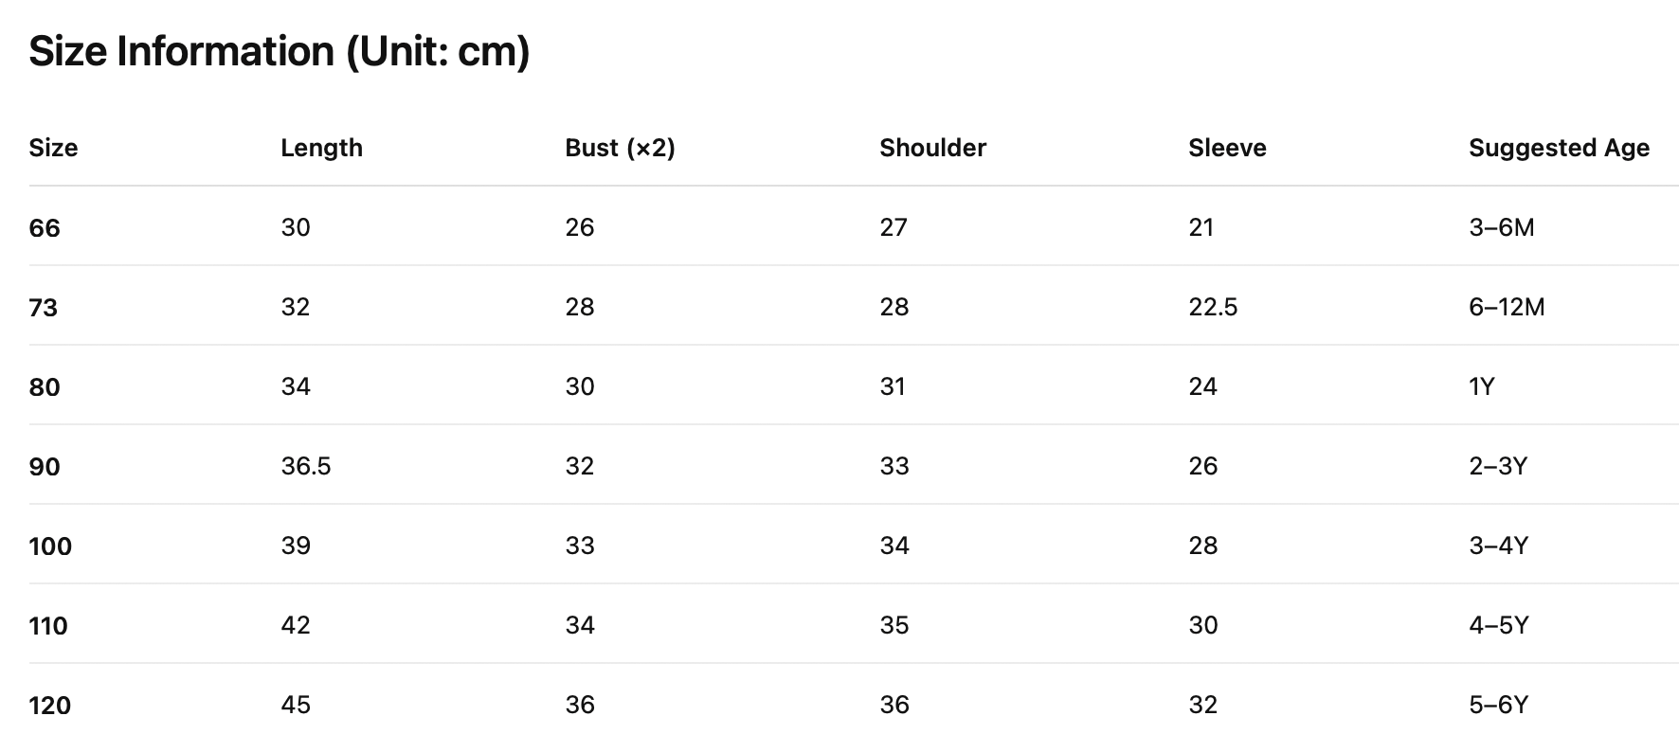Select the size 110 row label
Image resolution: width=1679 pixels, height=752 pixels.
48,626
